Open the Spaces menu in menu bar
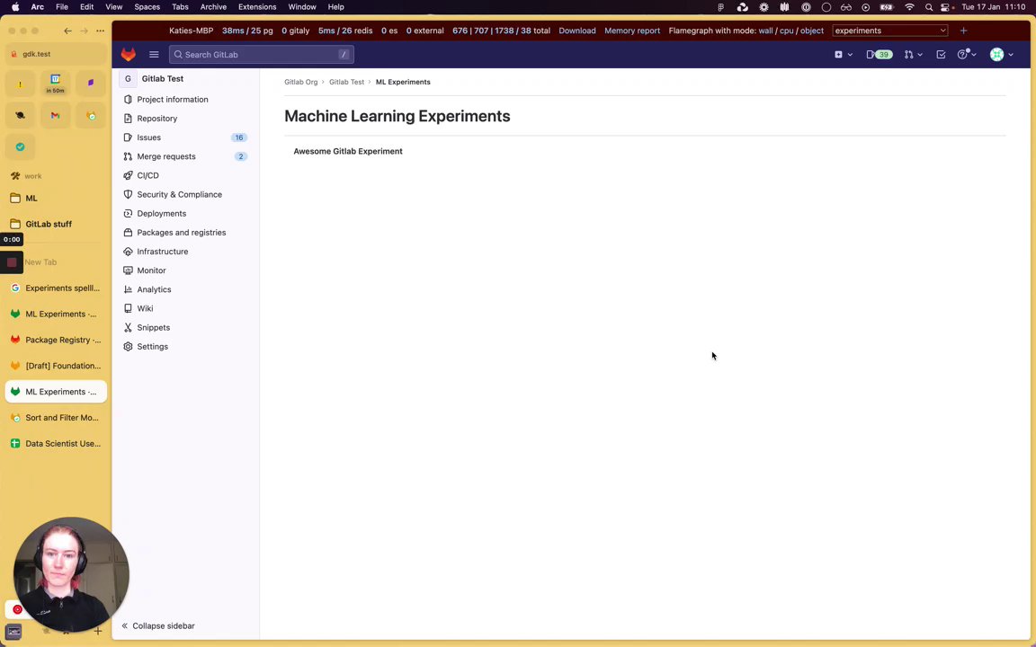 tap(147, 6)
